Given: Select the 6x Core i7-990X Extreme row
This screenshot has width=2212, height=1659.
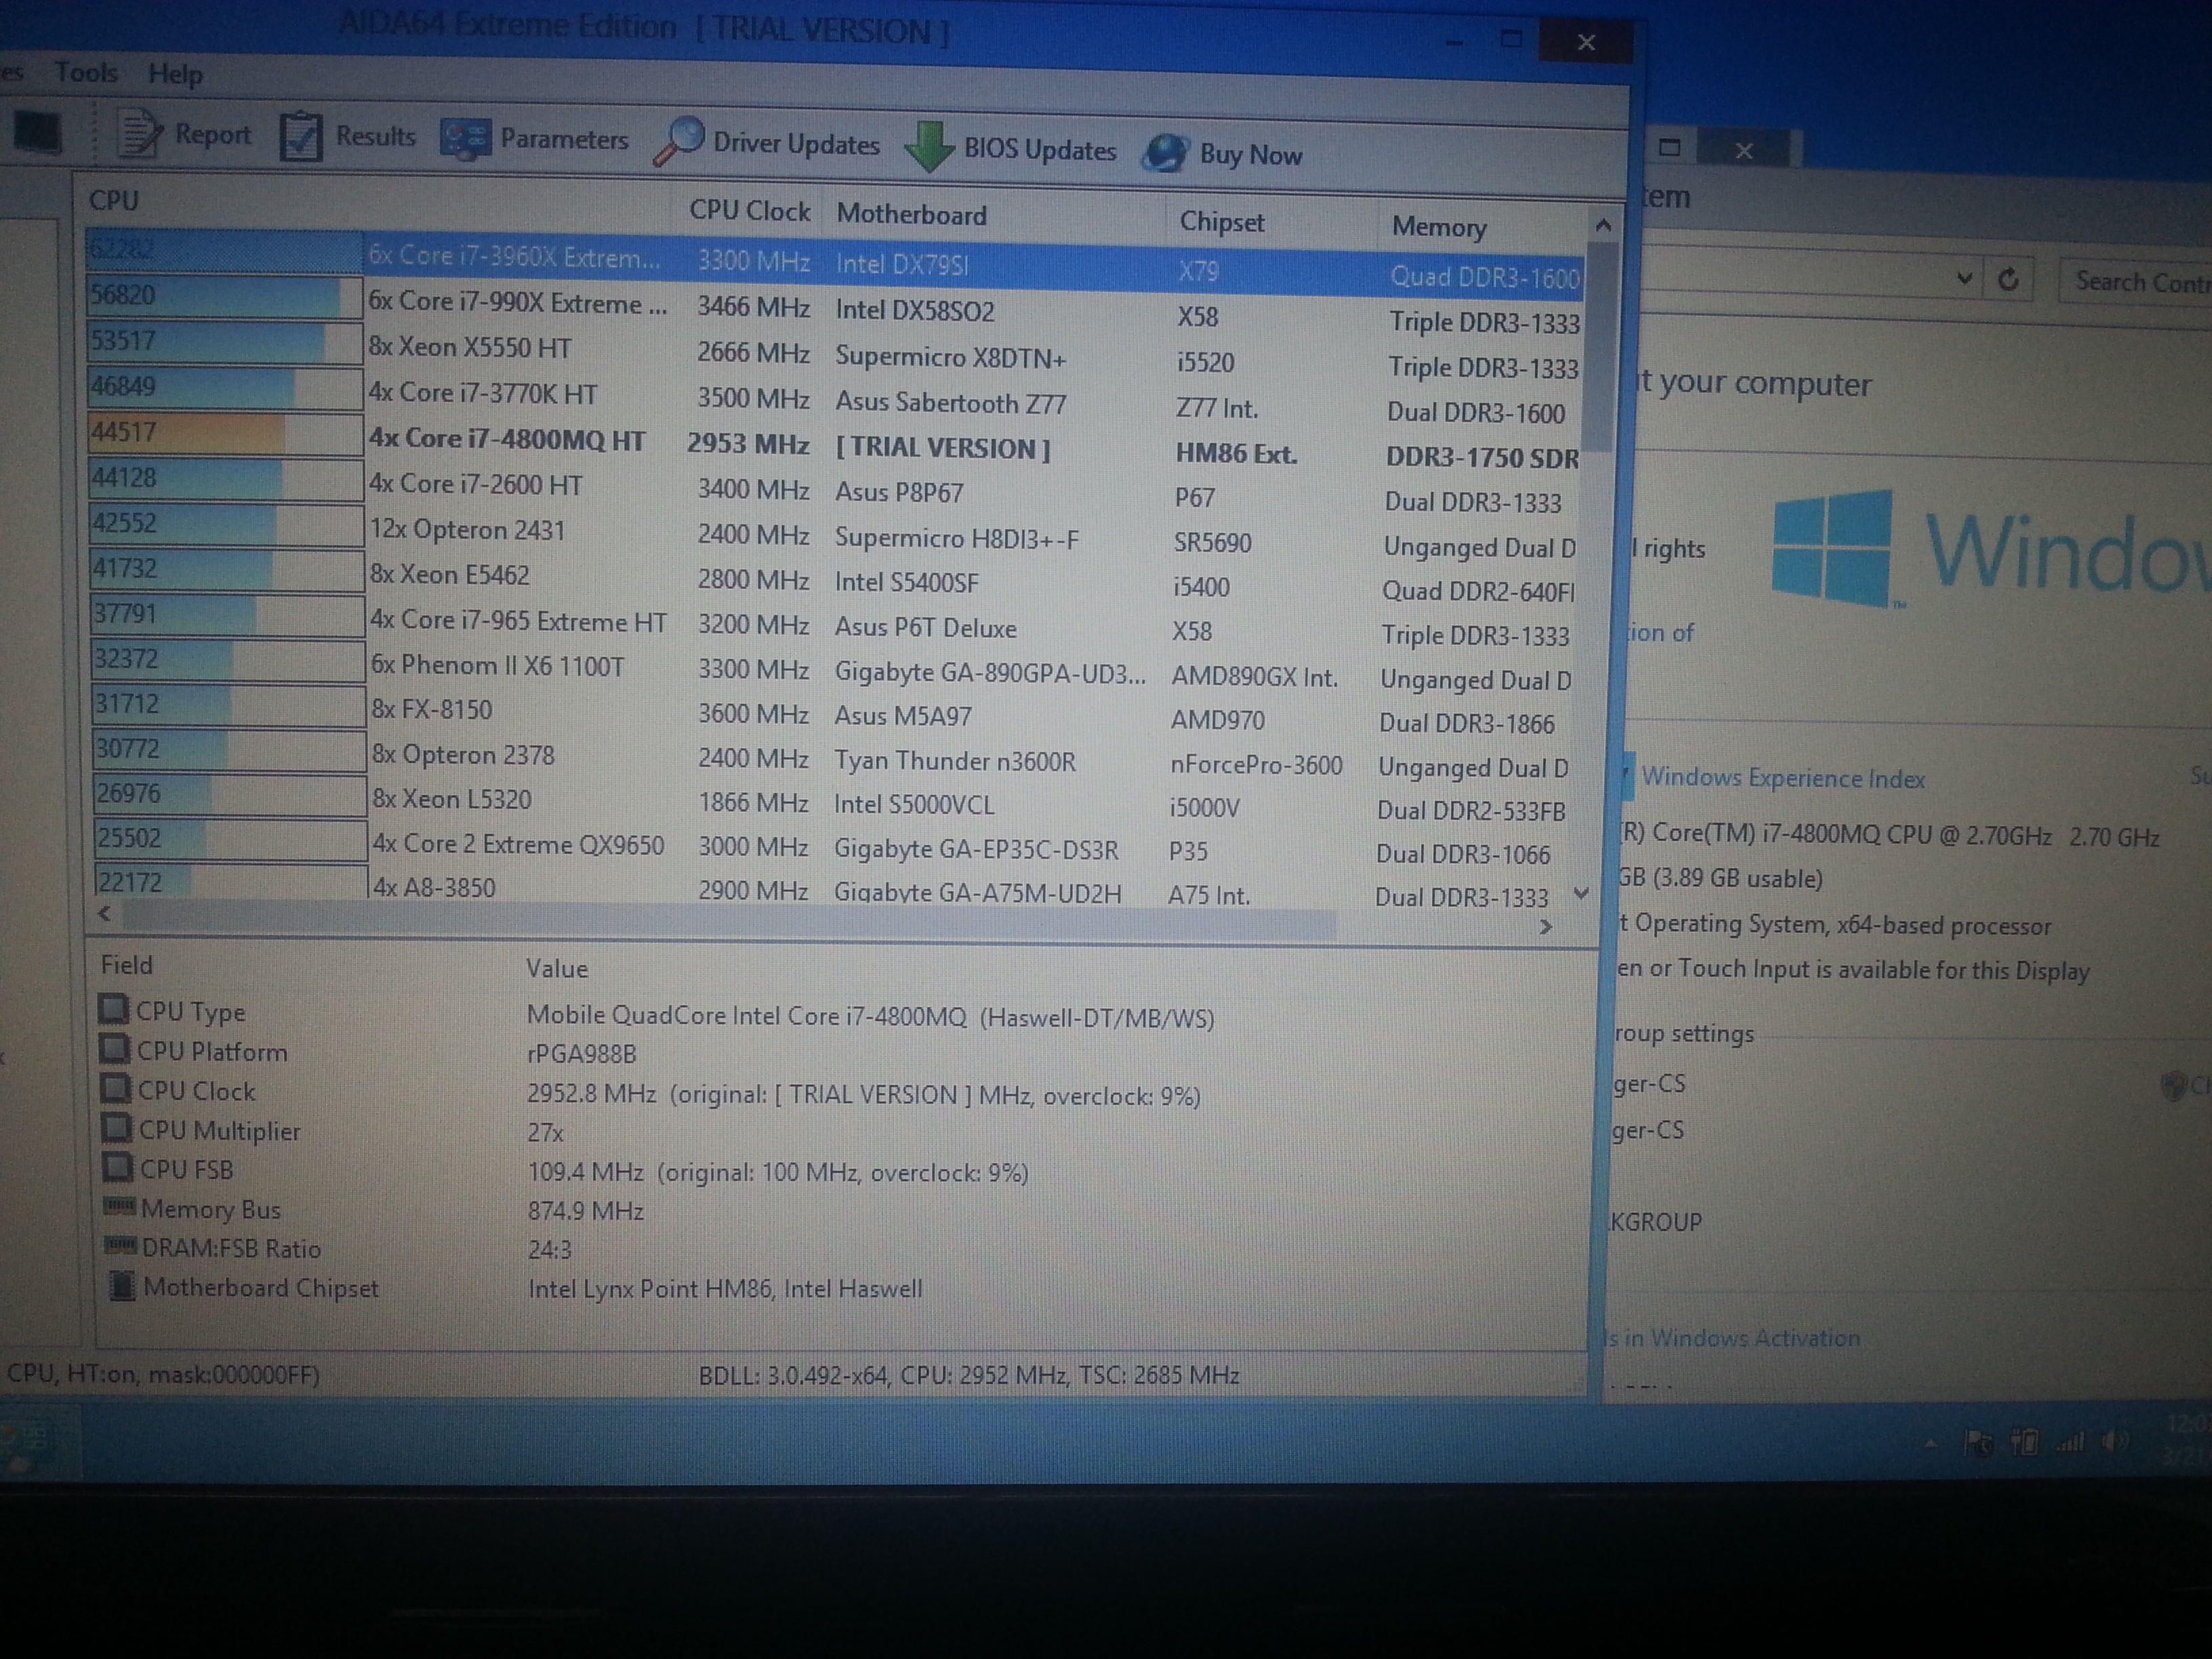Looking at the screenshot, I should pyautogui.click(x=834, y=307).
